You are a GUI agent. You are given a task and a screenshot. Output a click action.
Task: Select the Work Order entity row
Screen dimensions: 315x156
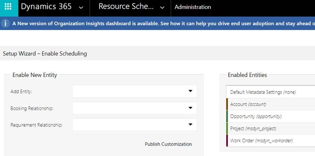tap(271, 141)
